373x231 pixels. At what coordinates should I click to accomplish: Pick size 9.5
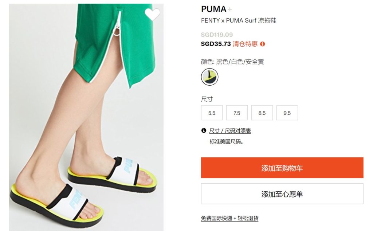click(287, 113)
